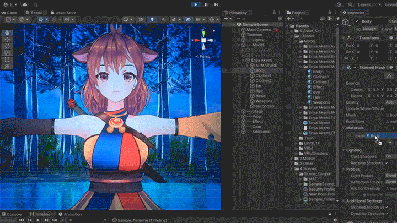Open the Timeline tab at the bottom
Screen dimensions: 397x223
(x=40, y=214)
